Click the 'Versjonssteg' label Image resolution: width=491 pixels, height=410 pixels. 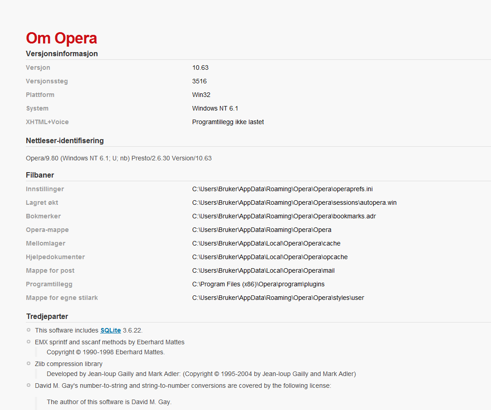[47, 81]
